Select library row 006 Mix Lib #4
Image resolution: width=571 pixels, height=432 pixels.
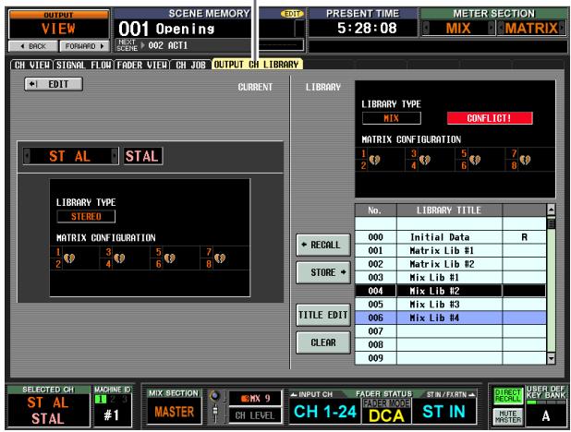tap(451, 318)
